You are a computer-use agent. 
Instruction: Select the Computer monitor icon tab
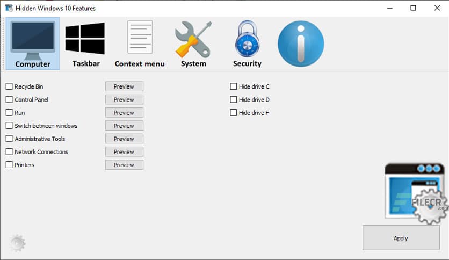point(33,44)
